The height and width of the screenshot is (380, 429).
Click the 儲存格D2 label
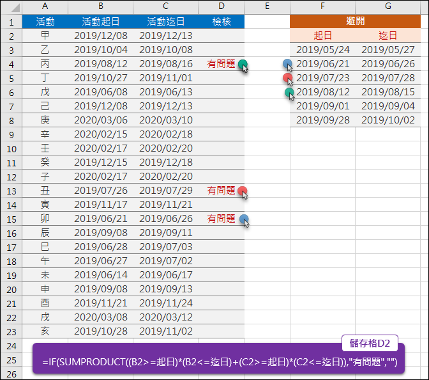pos(370,343)
